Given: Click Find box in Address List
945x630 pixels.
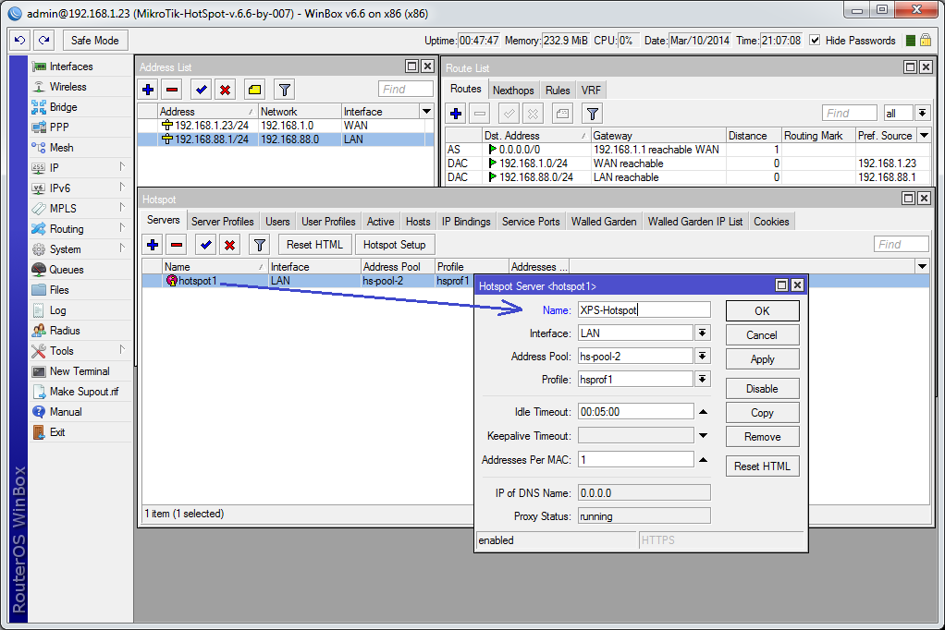Looking at the screenshot, I should (406, 89).
